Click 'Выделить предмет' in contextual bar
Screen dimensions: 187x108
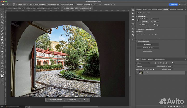(x=55, y=100)
